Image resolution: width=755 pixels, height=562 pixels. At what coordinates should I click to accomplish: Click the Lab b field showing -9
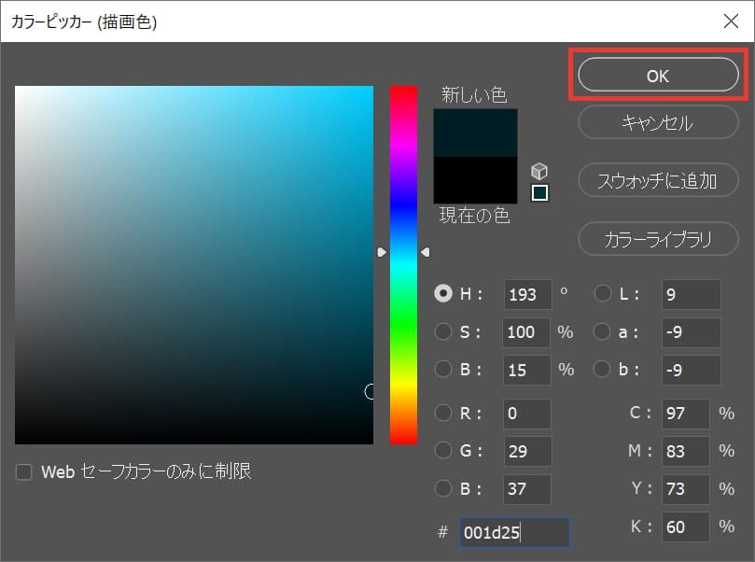[x=692, y=371]
